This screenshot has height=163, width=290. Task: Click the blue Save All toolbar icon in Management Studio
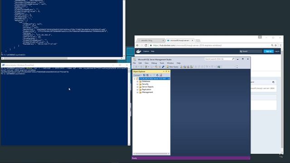163,67
